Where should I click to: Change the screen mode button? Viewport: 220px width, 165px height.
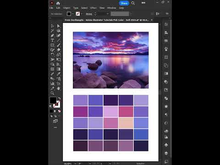55,121
